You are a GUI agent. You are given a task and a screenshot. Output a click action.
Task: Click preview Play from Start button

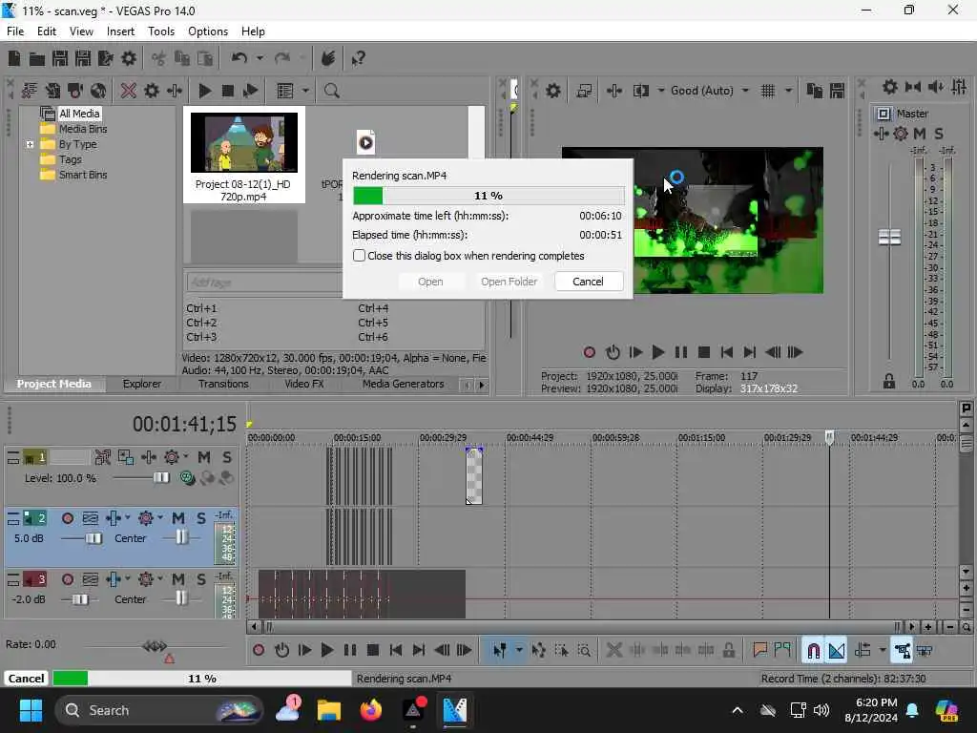[634, 353]
